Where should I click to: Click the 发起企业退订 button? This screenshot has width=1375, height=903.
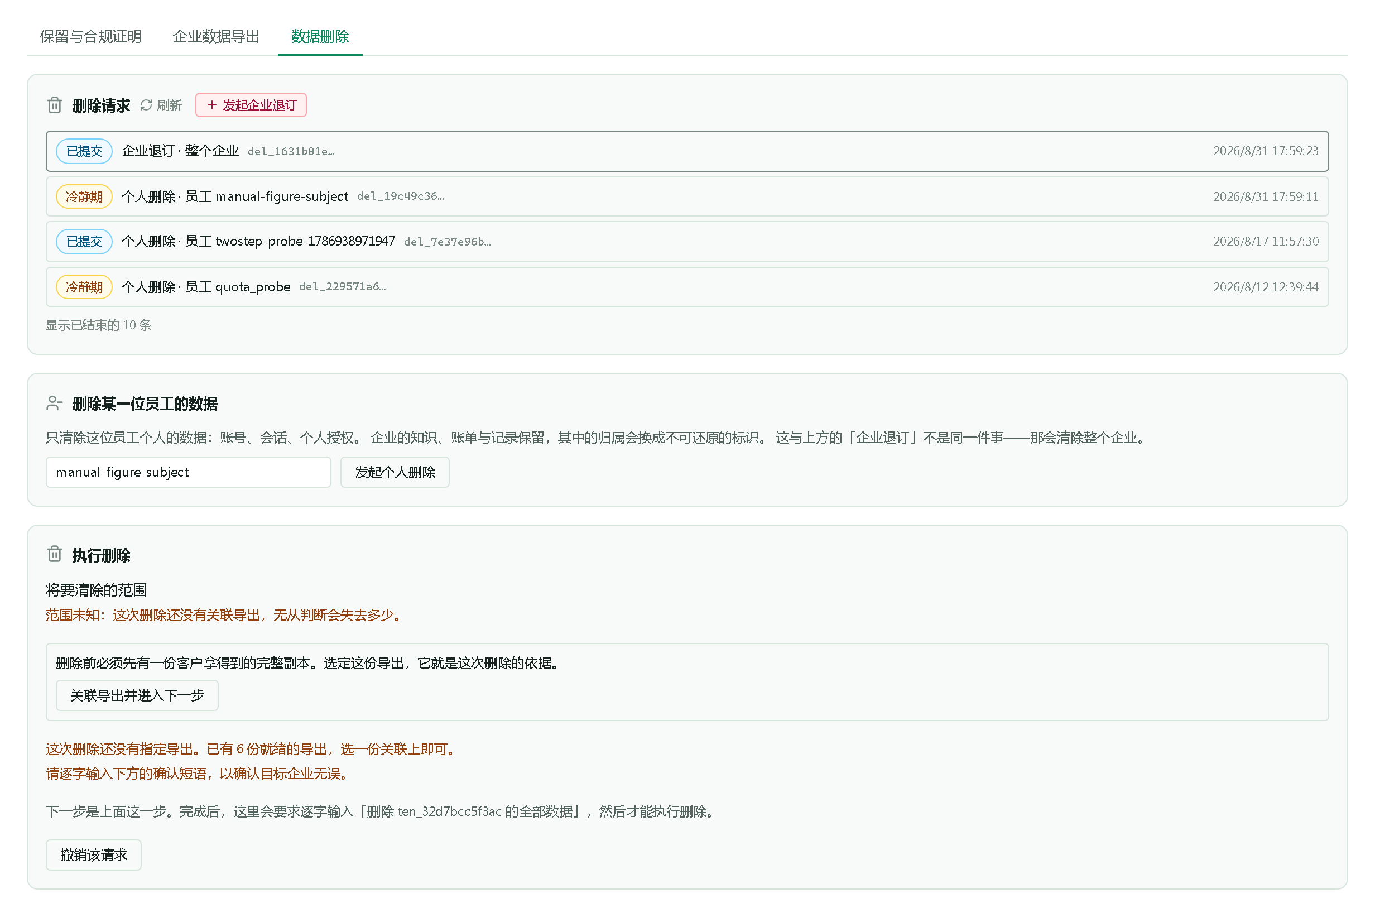251,105
